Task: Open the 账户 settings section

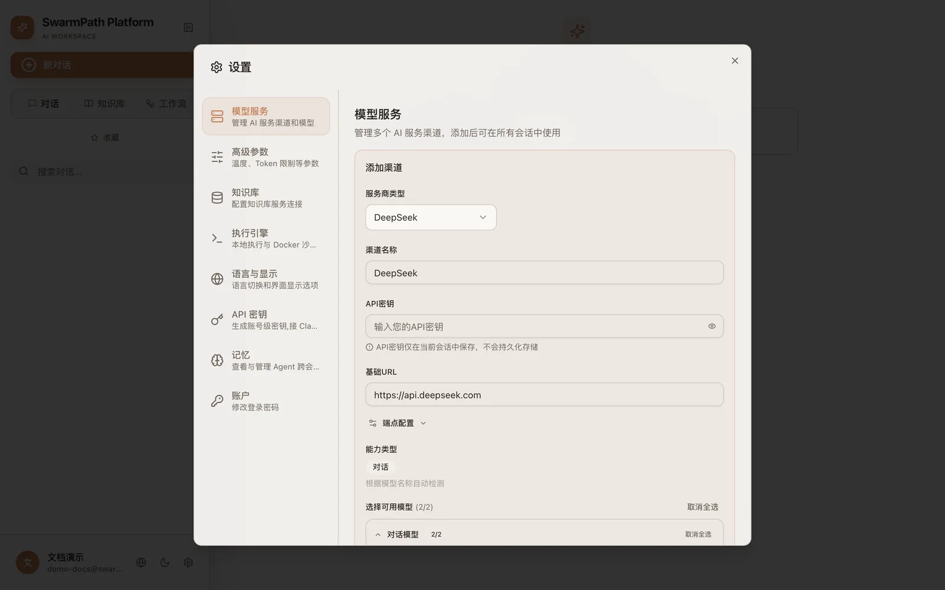Action: (x=266, y=401)
